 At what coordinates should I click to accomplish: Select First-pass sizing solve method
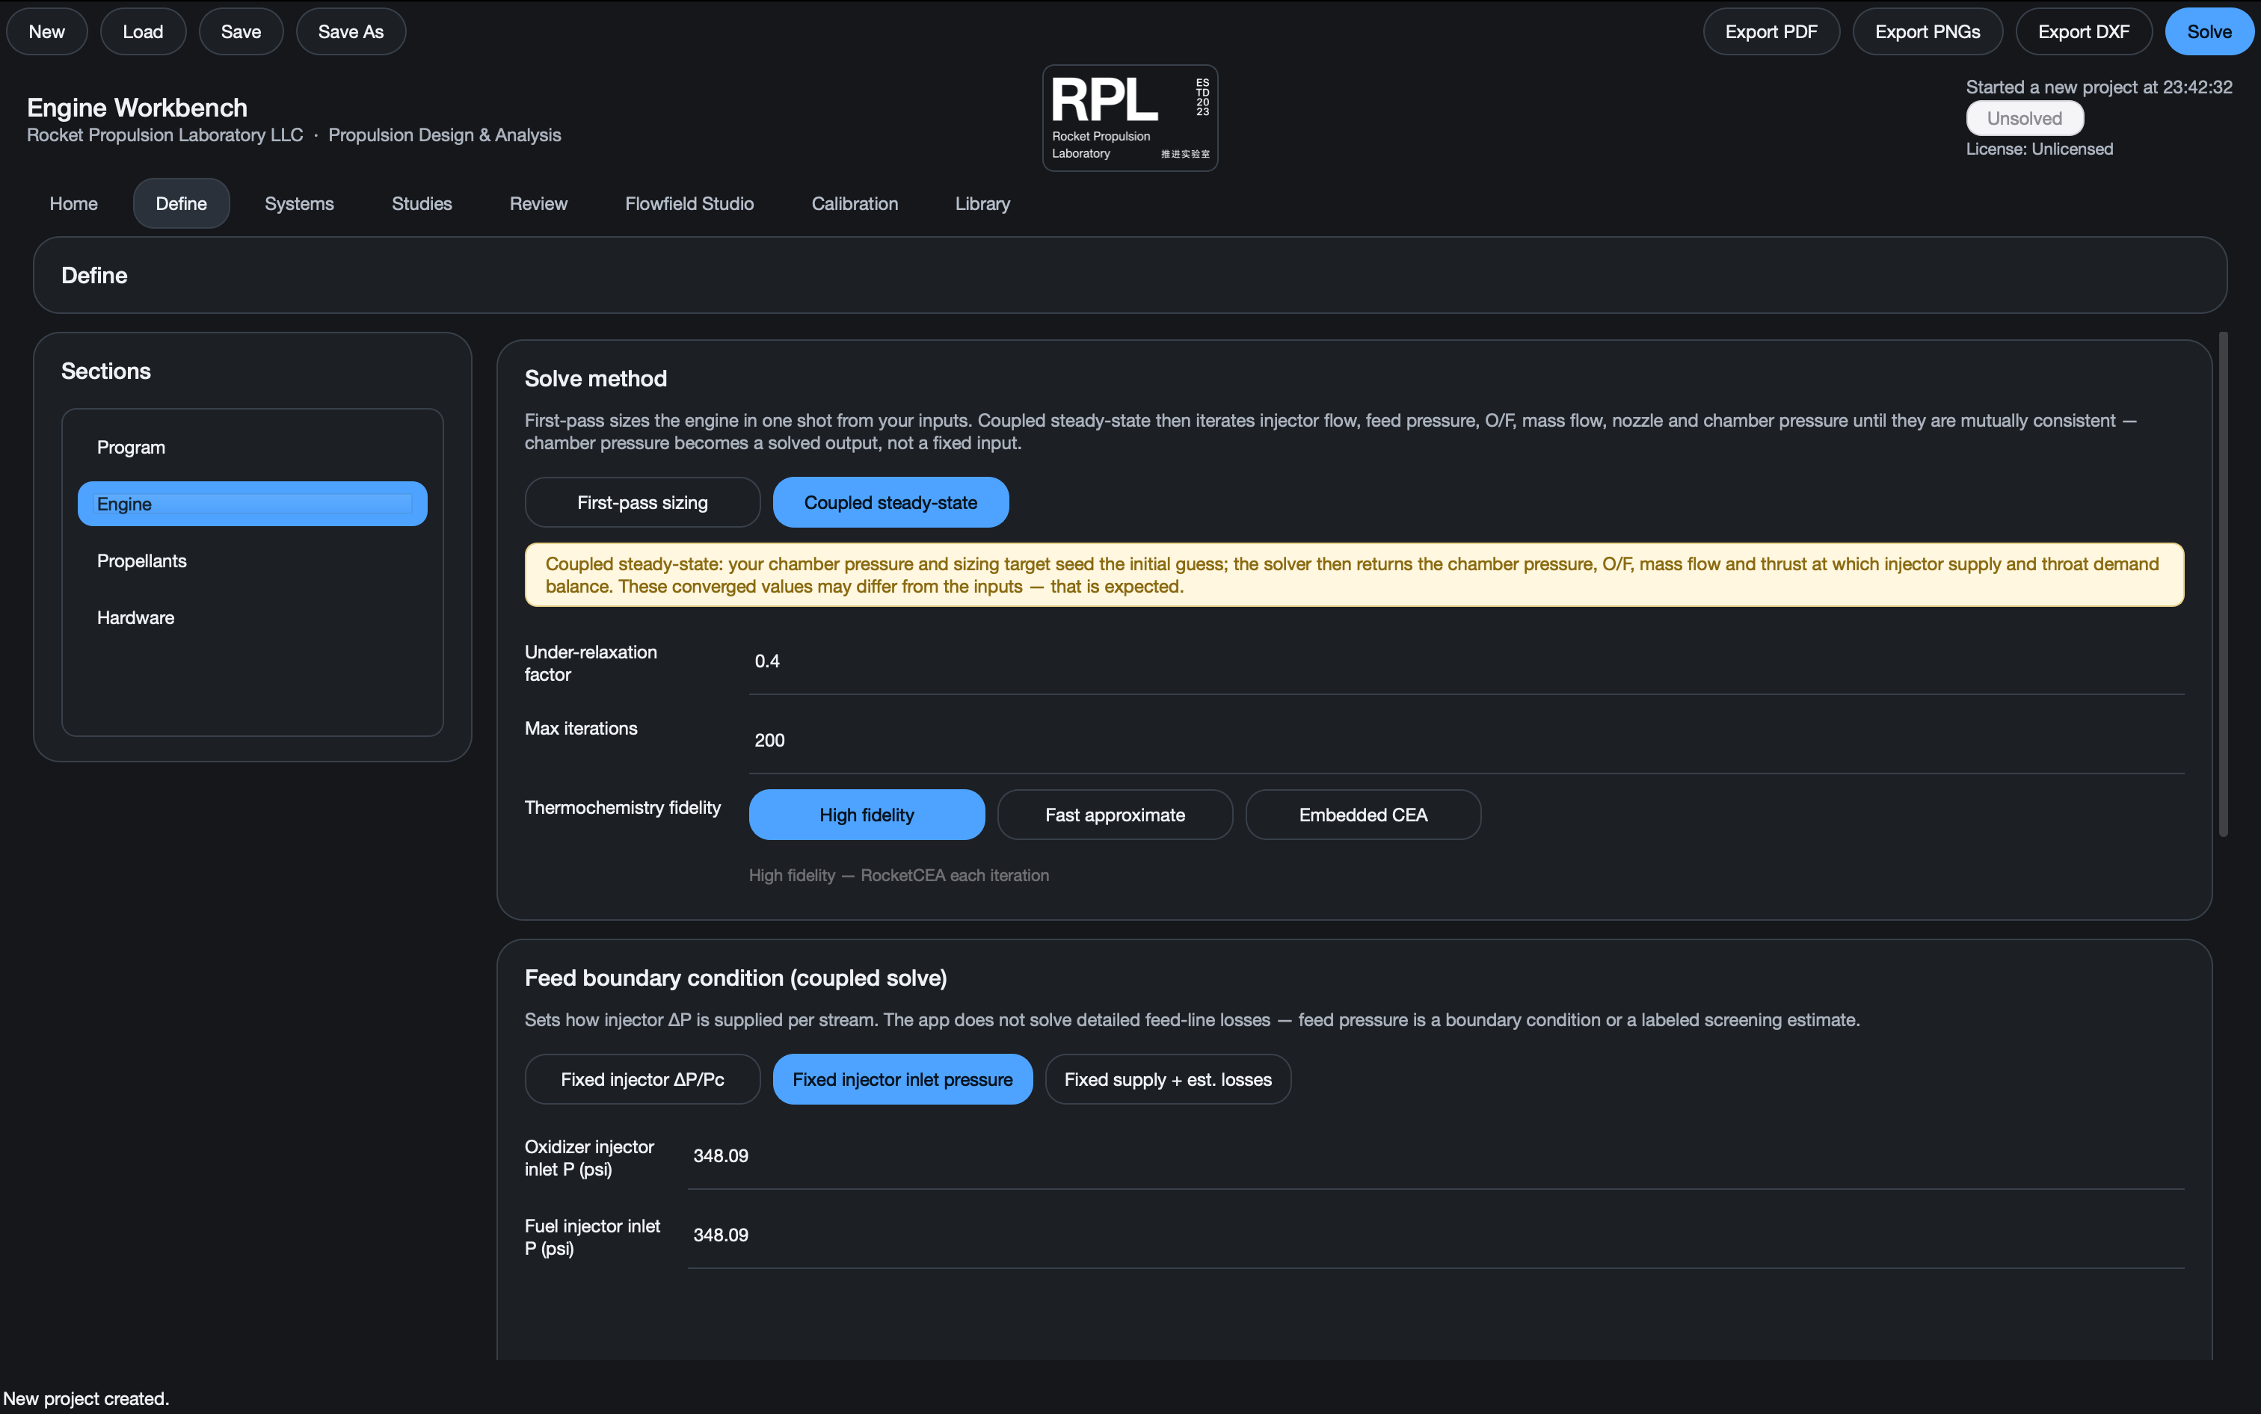643,502
